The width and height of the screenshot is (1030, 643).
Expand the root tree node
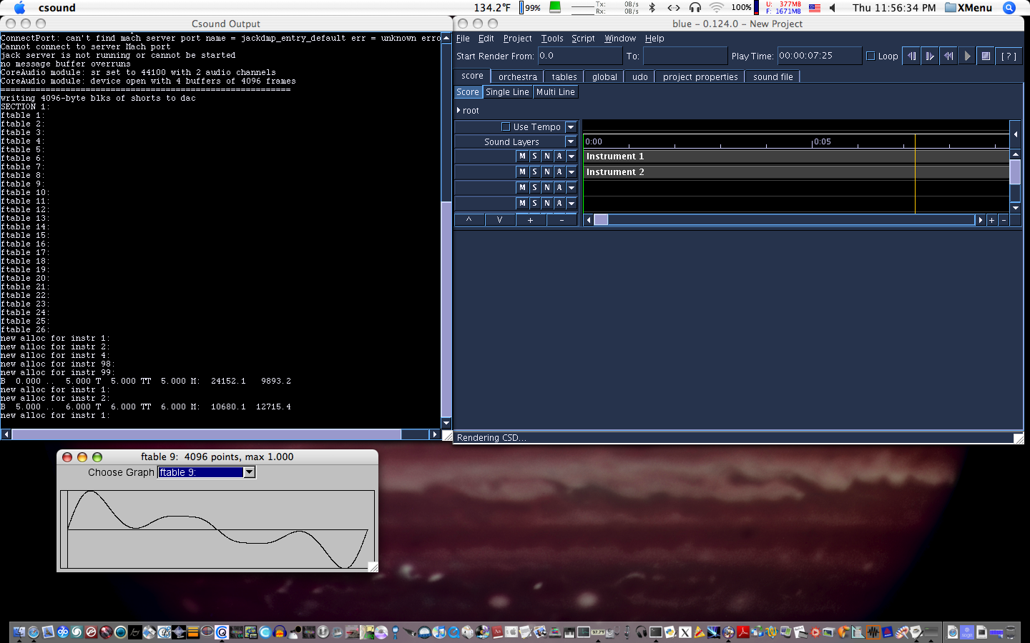tap(458, 110)
